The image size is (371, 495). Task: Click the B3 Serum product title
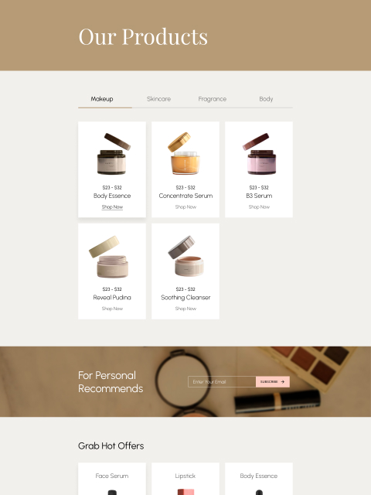[x=259, y=196]
